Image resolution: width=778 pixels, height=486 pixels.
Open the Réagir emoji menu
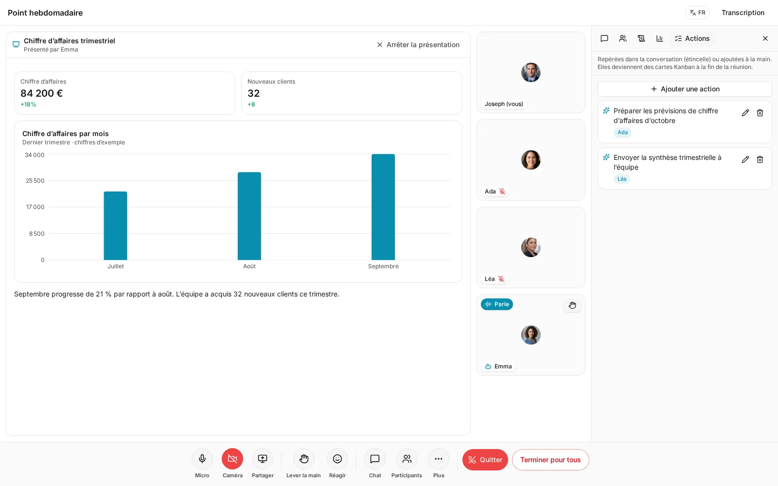tap(337, 459)
